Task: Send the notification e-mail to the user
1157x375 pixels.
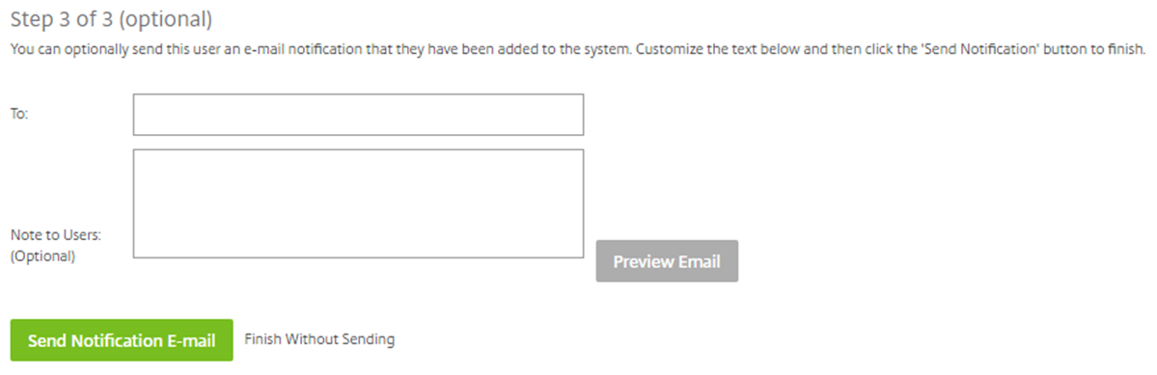Action: 122,340
